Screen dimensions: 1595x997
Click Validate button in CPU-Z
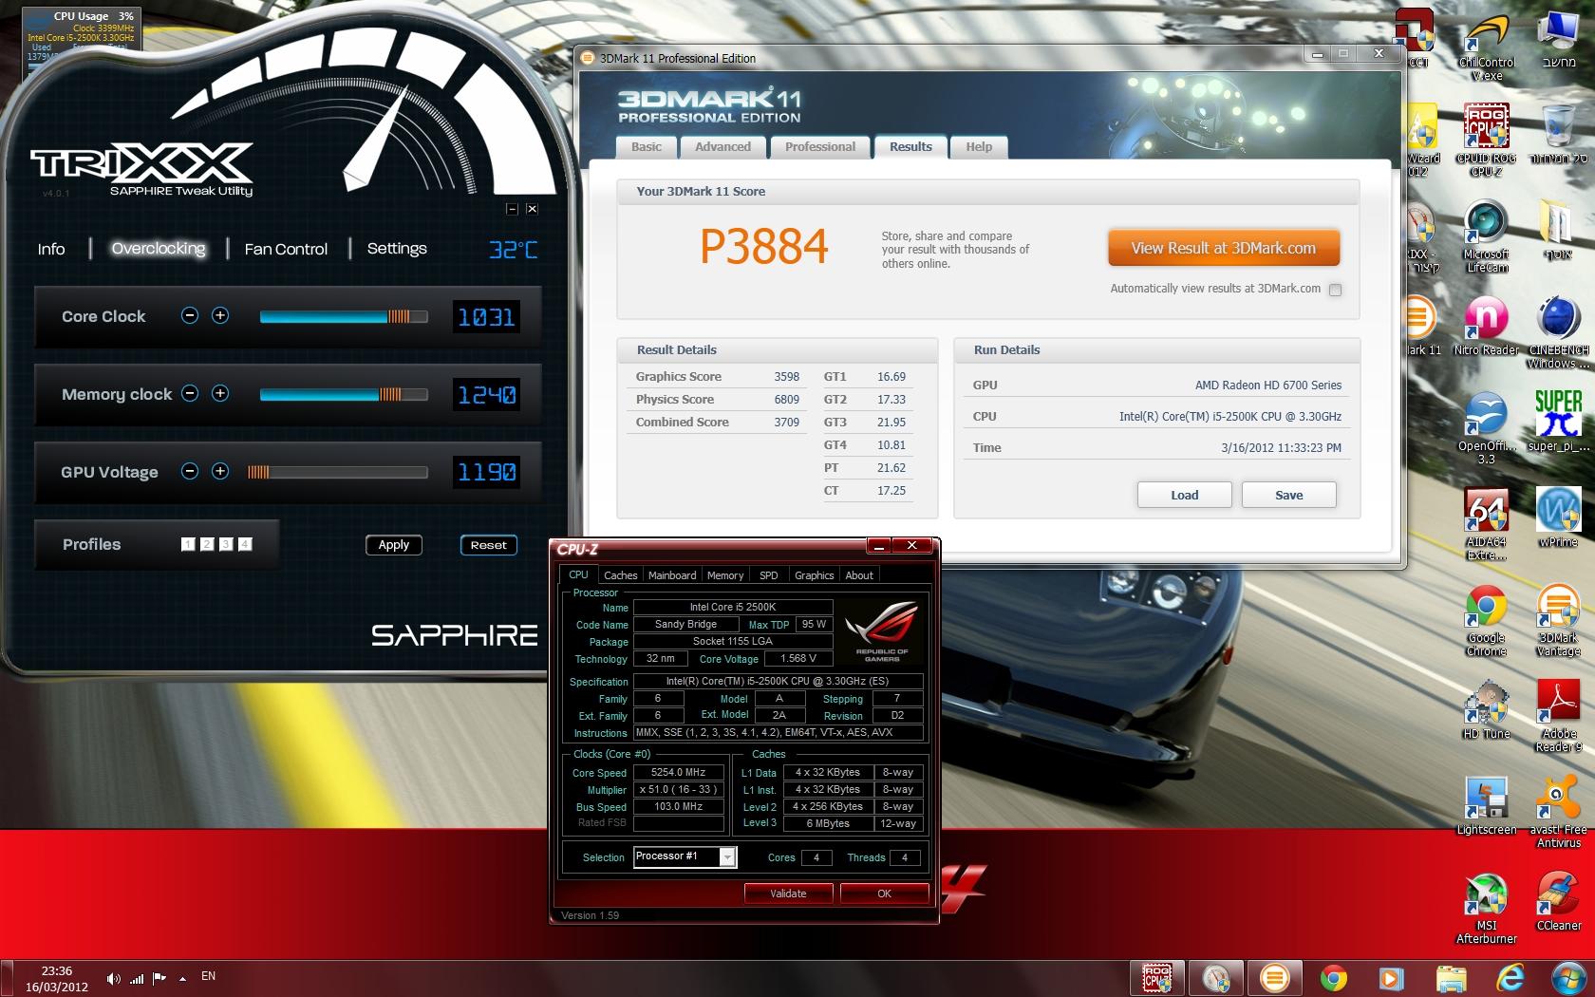788,894
